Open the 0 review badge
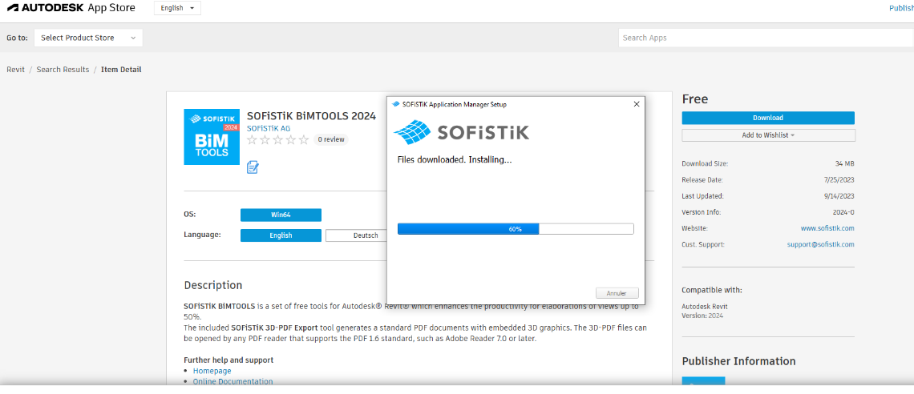 click(331, 139)
